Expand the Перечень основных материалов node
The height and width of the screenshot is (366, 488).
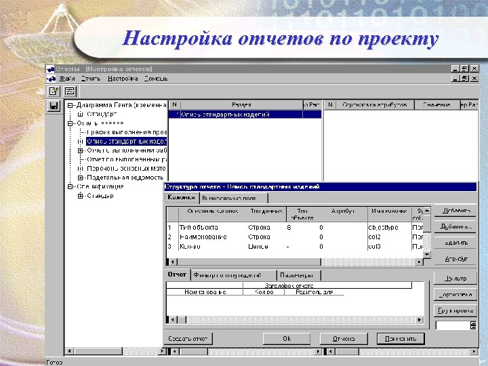(80, 169)
